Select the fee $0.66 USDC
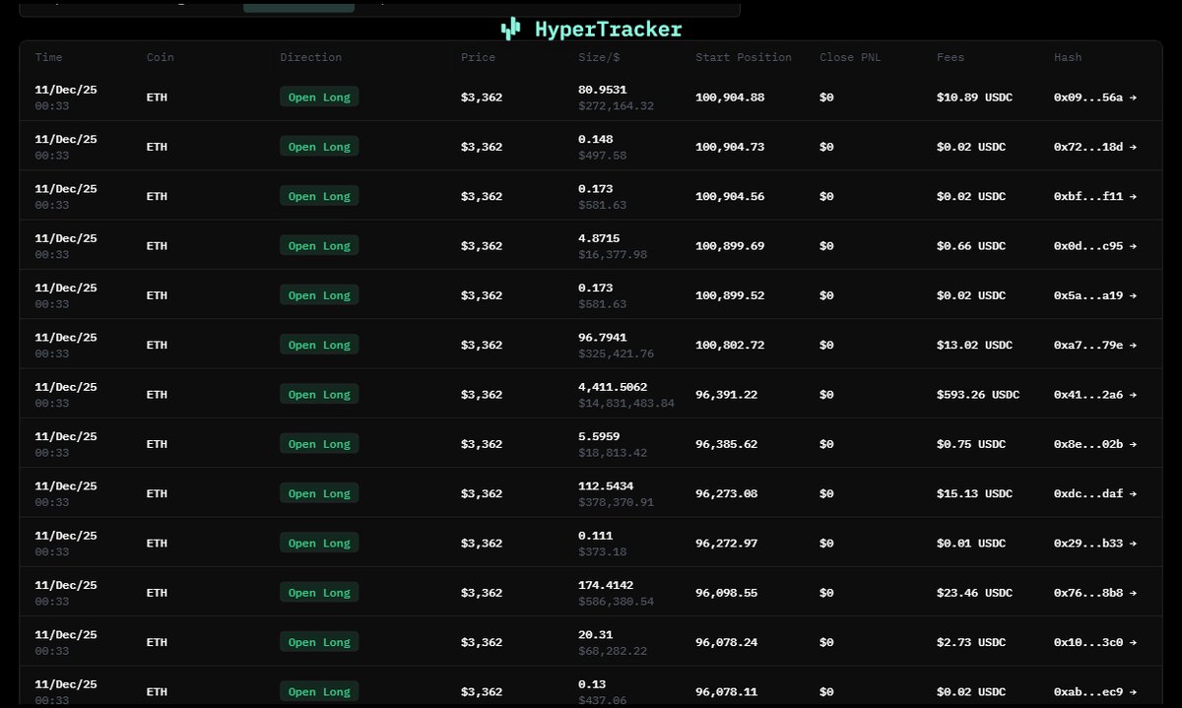 971,246
